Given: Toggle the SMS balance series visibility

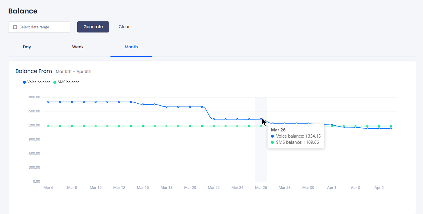Looking at the screenshot, I should [x=66, y=82].
